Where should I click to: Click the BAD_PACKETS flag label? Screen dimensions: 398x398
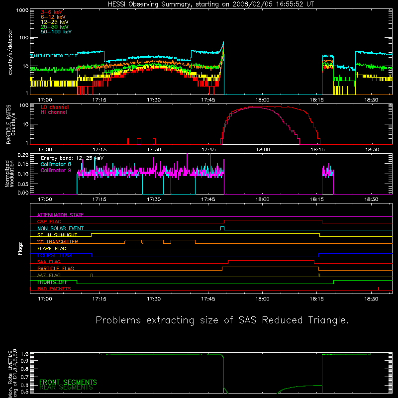tap(54, 289)
